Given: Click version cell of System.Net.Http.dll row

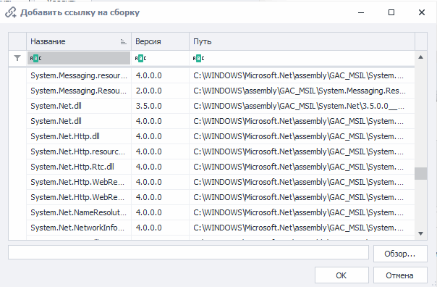Looking at the screenshot, I should pos(160,136).
